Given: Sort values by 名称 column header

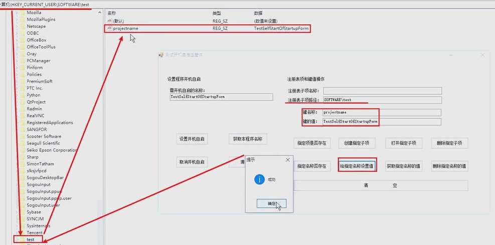Looking at the screenshot, I should [x=112, y=13].
